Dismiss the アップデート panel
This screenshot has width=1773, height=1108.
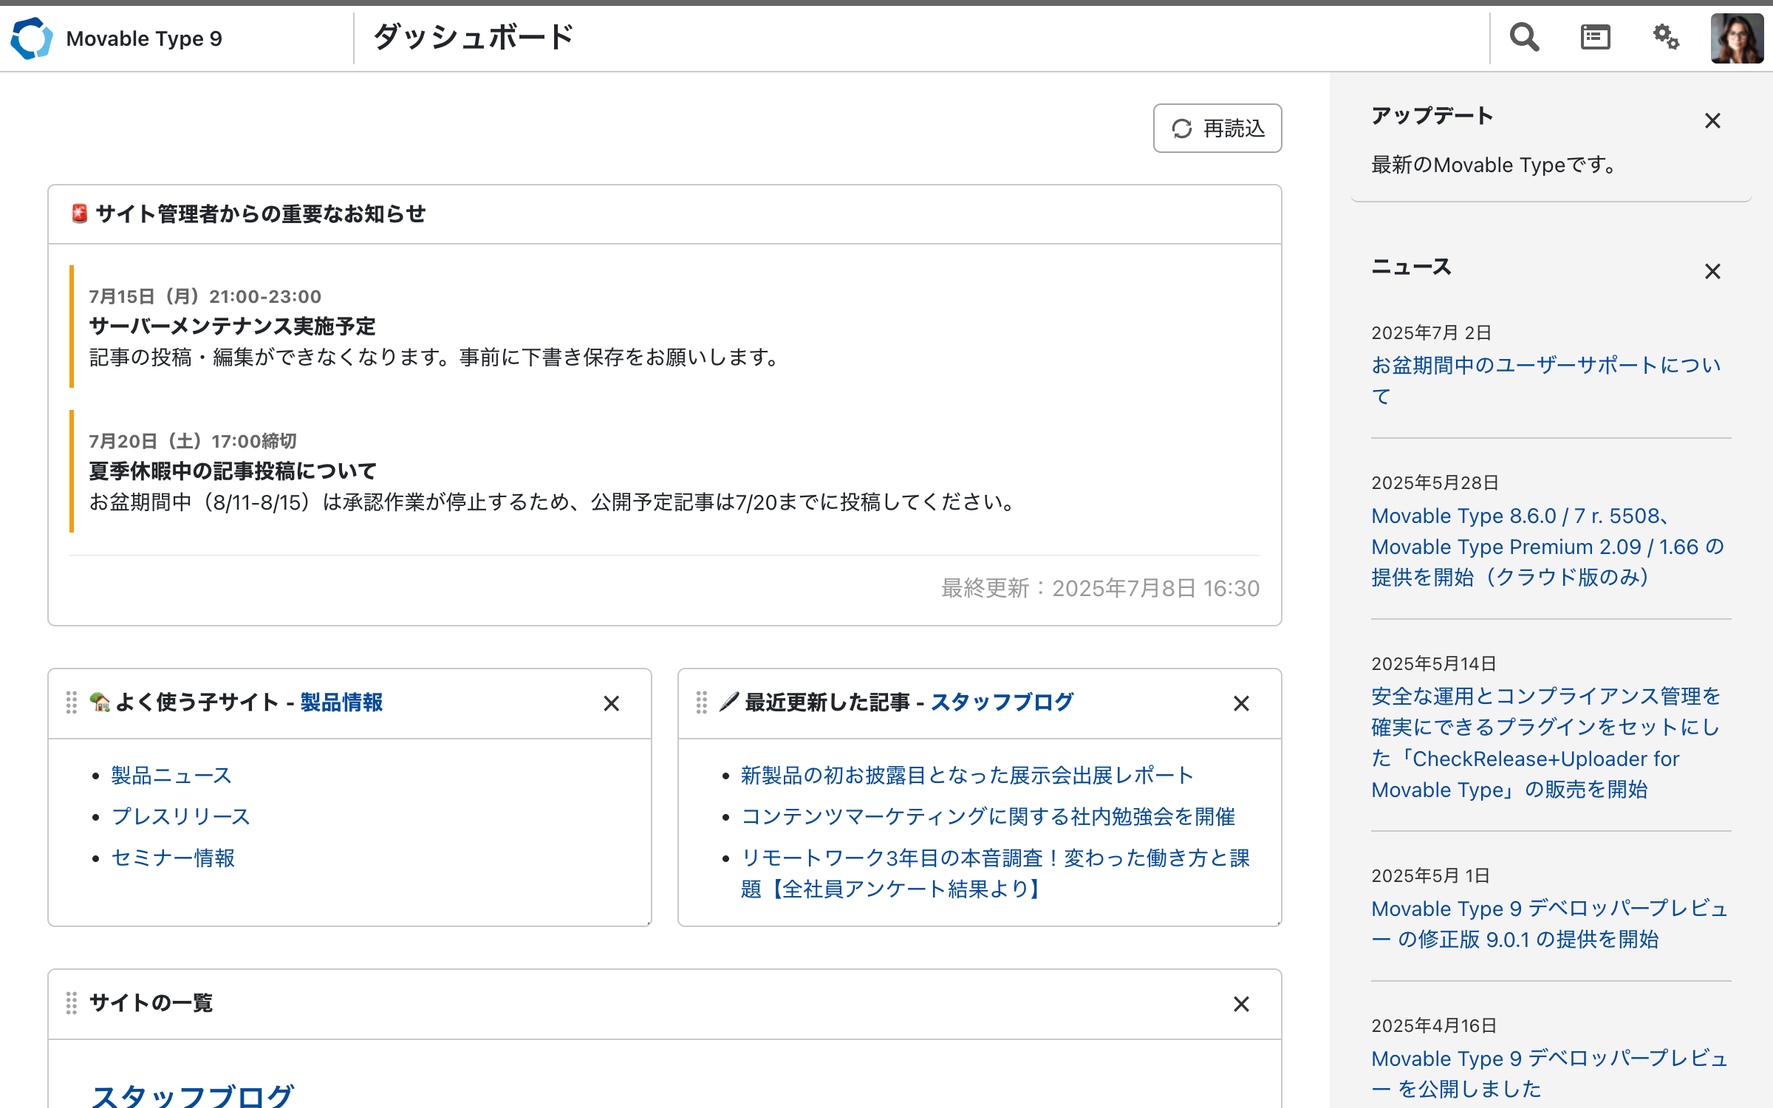click(1712, 120)
